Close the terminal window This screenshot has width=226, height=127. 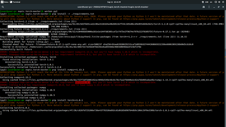click(223, 7)
